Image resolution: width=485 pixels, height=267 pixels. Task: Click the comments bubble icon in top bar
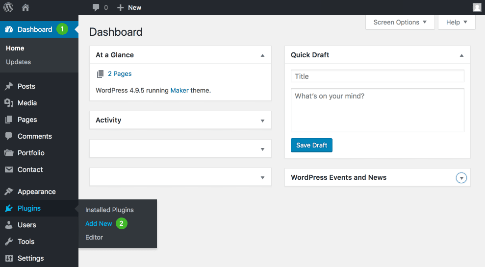(x=96, y=7)
